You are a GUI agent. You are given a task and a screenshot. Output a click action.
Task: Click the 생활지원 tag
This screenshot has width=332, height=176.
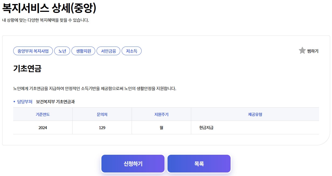pos(83,51)
